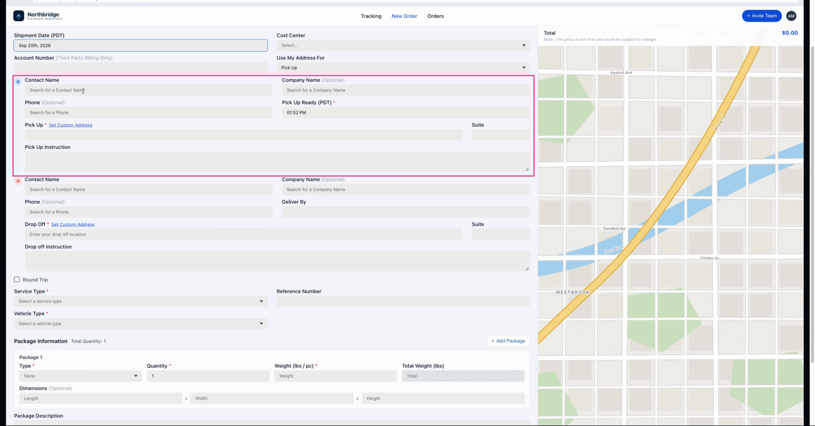Click the Pick Up Ready time field
Image resolution: width=815 pixels, height=426 pixels.
point(406,112)
